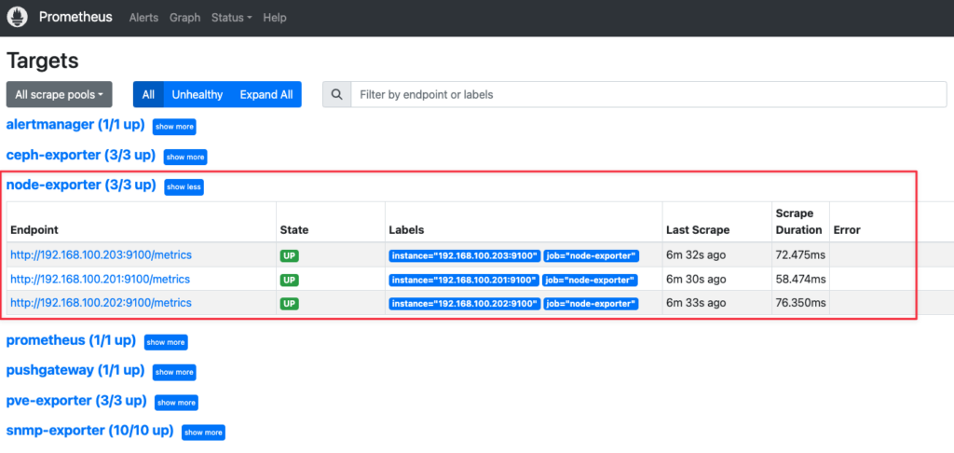Click the Scrape Duration column header
The image size is (954, 453).
[798, 222]
